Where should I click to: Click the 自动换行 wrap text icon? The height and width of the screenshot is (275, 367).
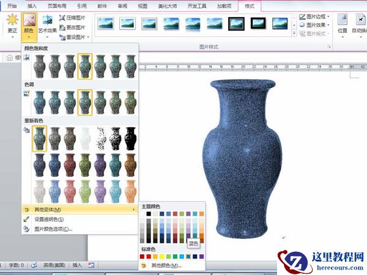coord(360,20)
